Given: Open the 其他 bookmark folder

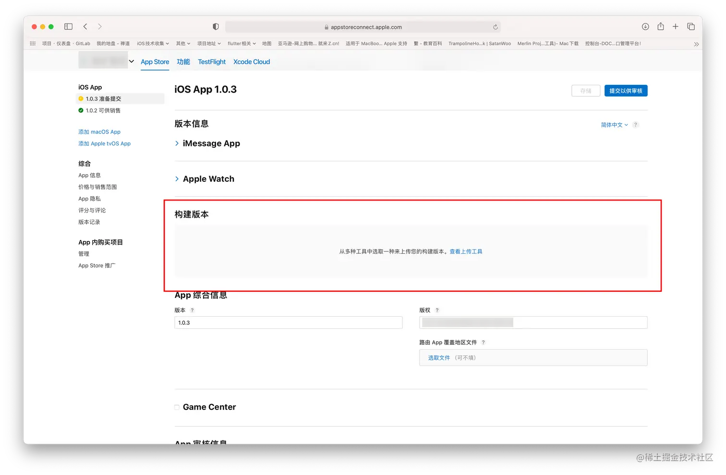Looking at the screenshot, I should click(183, 43).
